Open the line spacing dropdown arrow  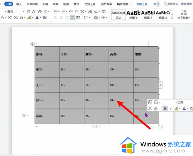pos(89,18)
